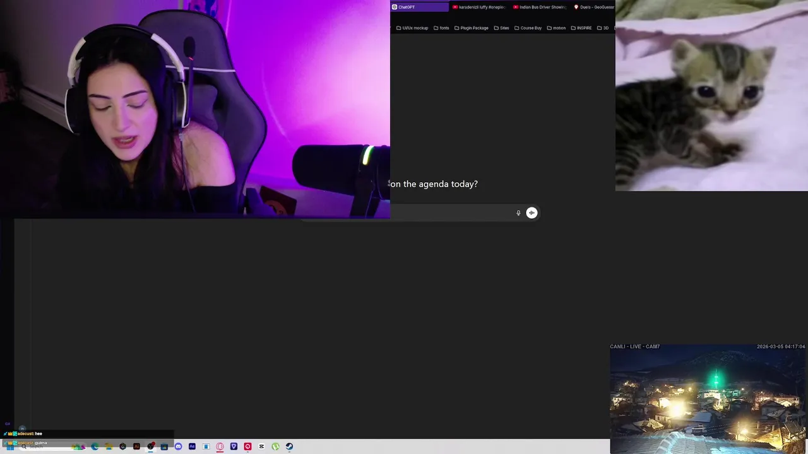This screenshot has height=454, width=808.
Task: Open the karadenizli luffy YouTube tab
Action: pyautogui.click(x=479, y=7)
